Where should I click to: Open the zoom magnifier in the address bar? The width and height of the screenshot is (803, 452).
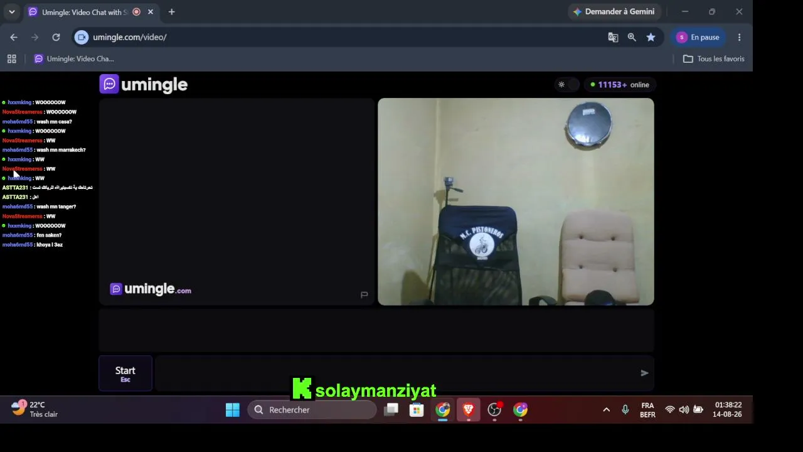click(x=632, y=37)
